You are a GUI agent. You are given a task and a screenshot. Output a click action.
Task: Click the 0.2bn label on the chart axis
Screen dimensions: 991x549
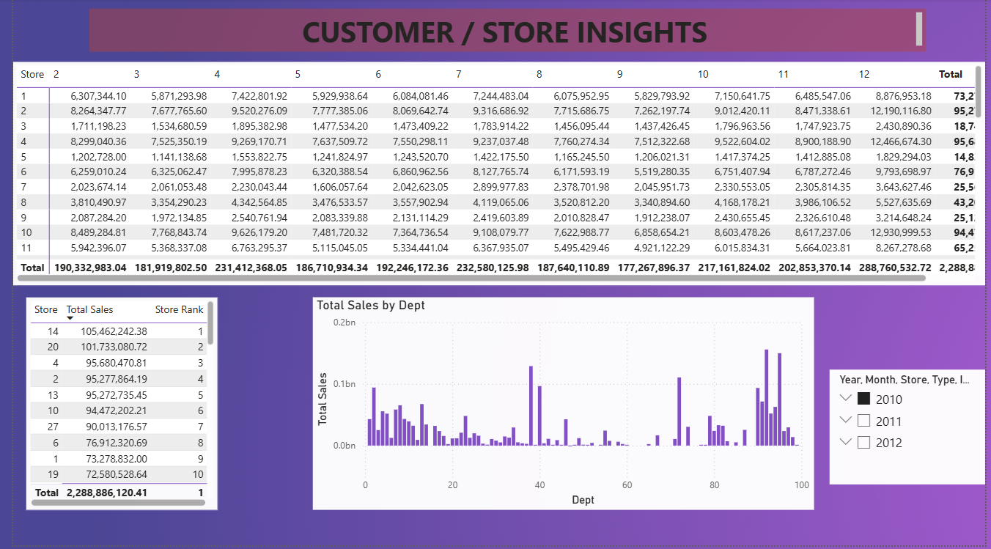click(x=345, y=323)
